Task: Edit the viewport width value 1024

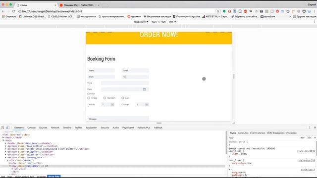Action: pyautogui.click(x=154, y=22)
